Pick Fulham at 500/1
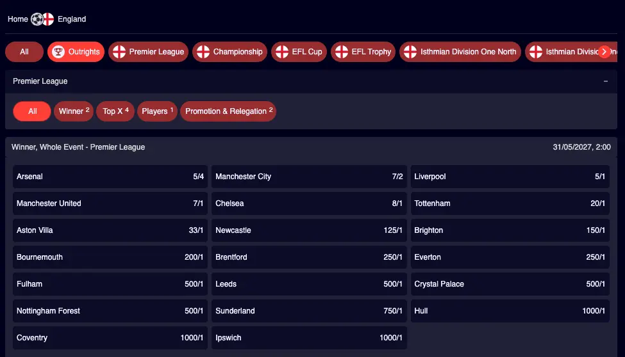The image size is (625, 357). click(x=110, y=284)
